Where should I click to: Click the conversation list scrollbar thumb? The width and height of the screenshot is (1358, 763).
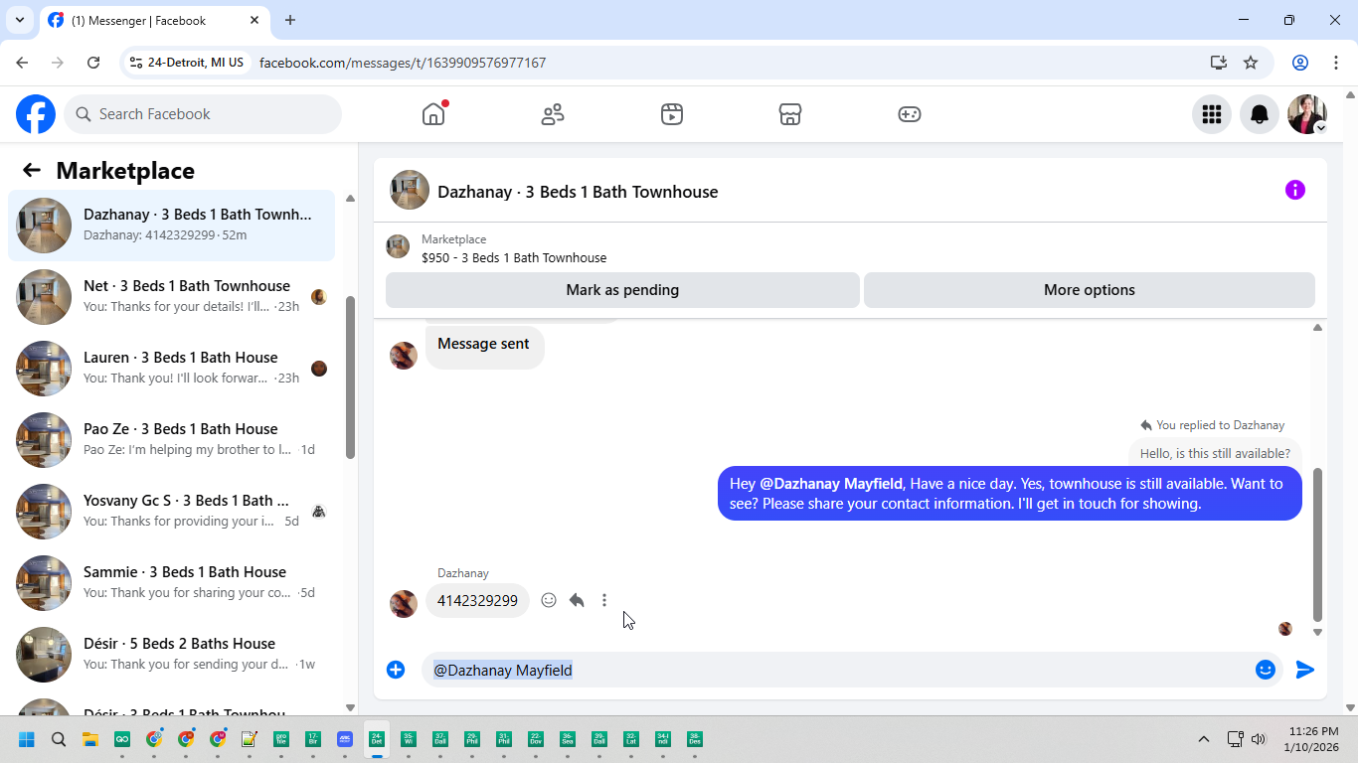pyautogui.click(x=350, y=378)
